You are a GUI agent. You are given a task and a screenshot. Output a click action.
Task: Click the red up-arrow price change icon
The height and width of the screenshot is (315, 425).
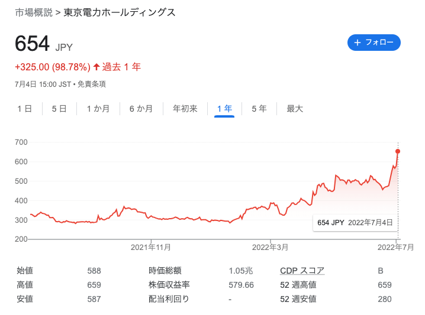click(96, 67)
